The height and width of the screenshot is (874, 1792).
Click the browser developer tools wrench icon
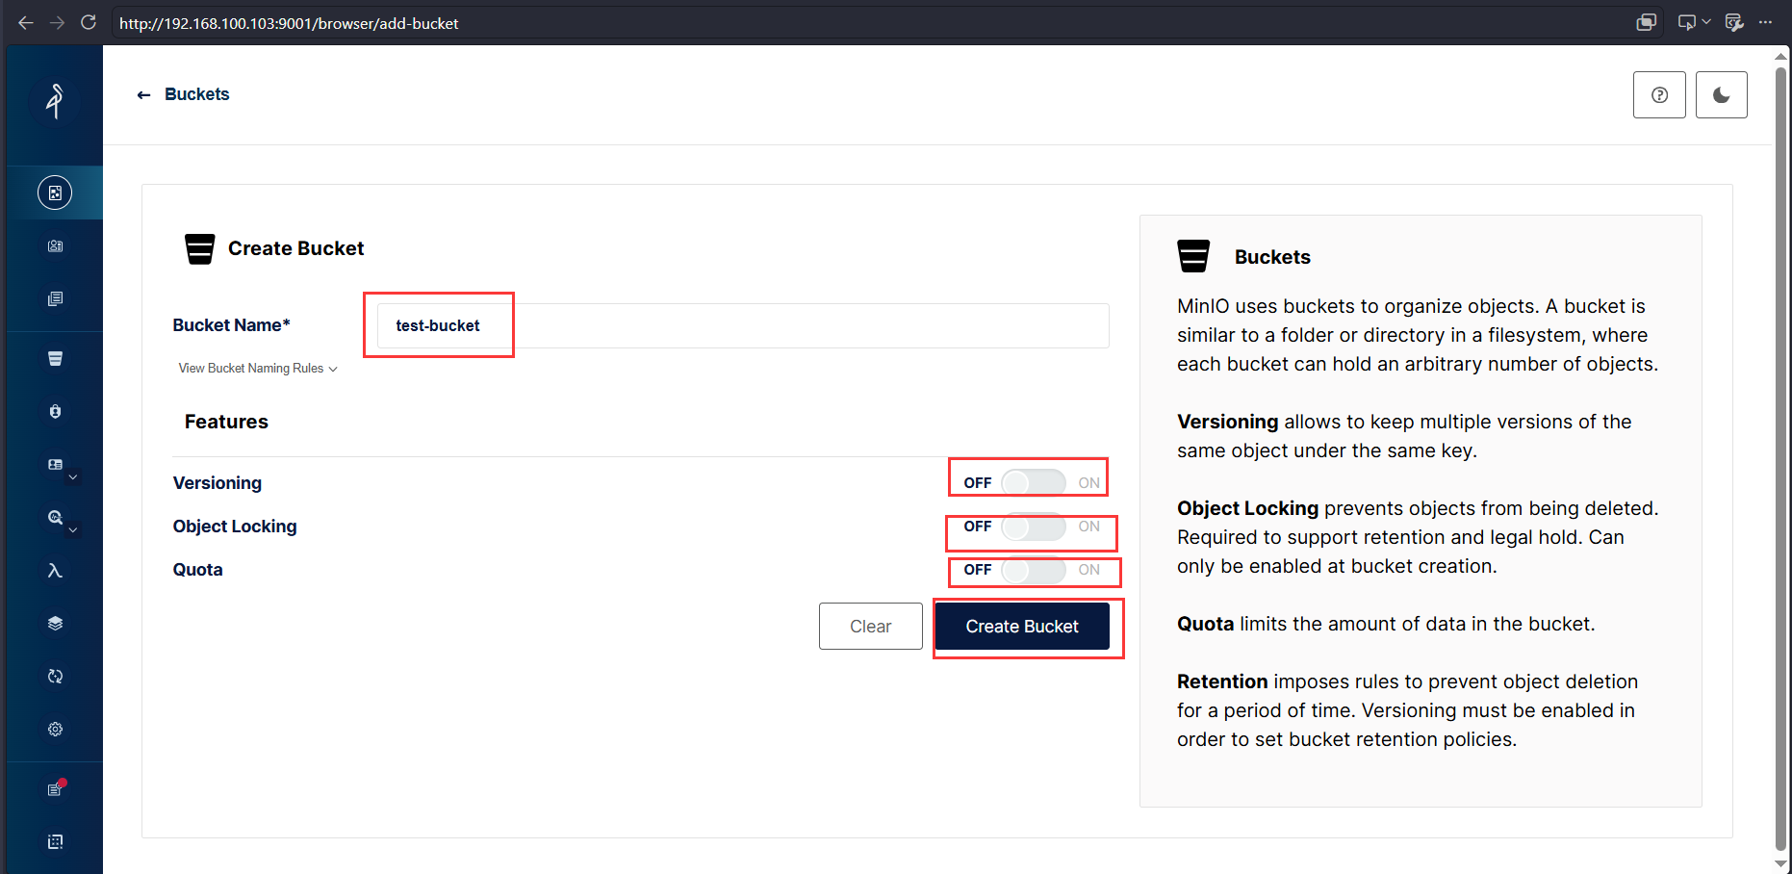coord(1734,22)
